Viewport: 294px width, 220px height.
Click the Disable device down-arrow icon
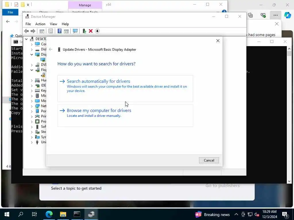tap(97, 31)
